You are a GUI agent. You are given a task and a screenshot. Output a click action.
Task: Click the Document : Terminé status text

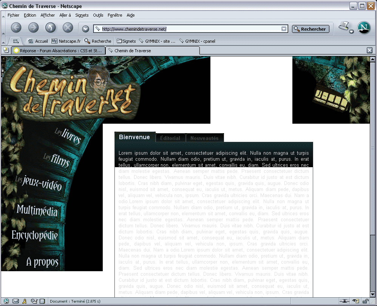(75, 301)
